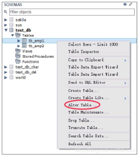Viewport: 139px width, 156px height.
Task: Select the Stored Procedures node label
Action: pos(38,56)
